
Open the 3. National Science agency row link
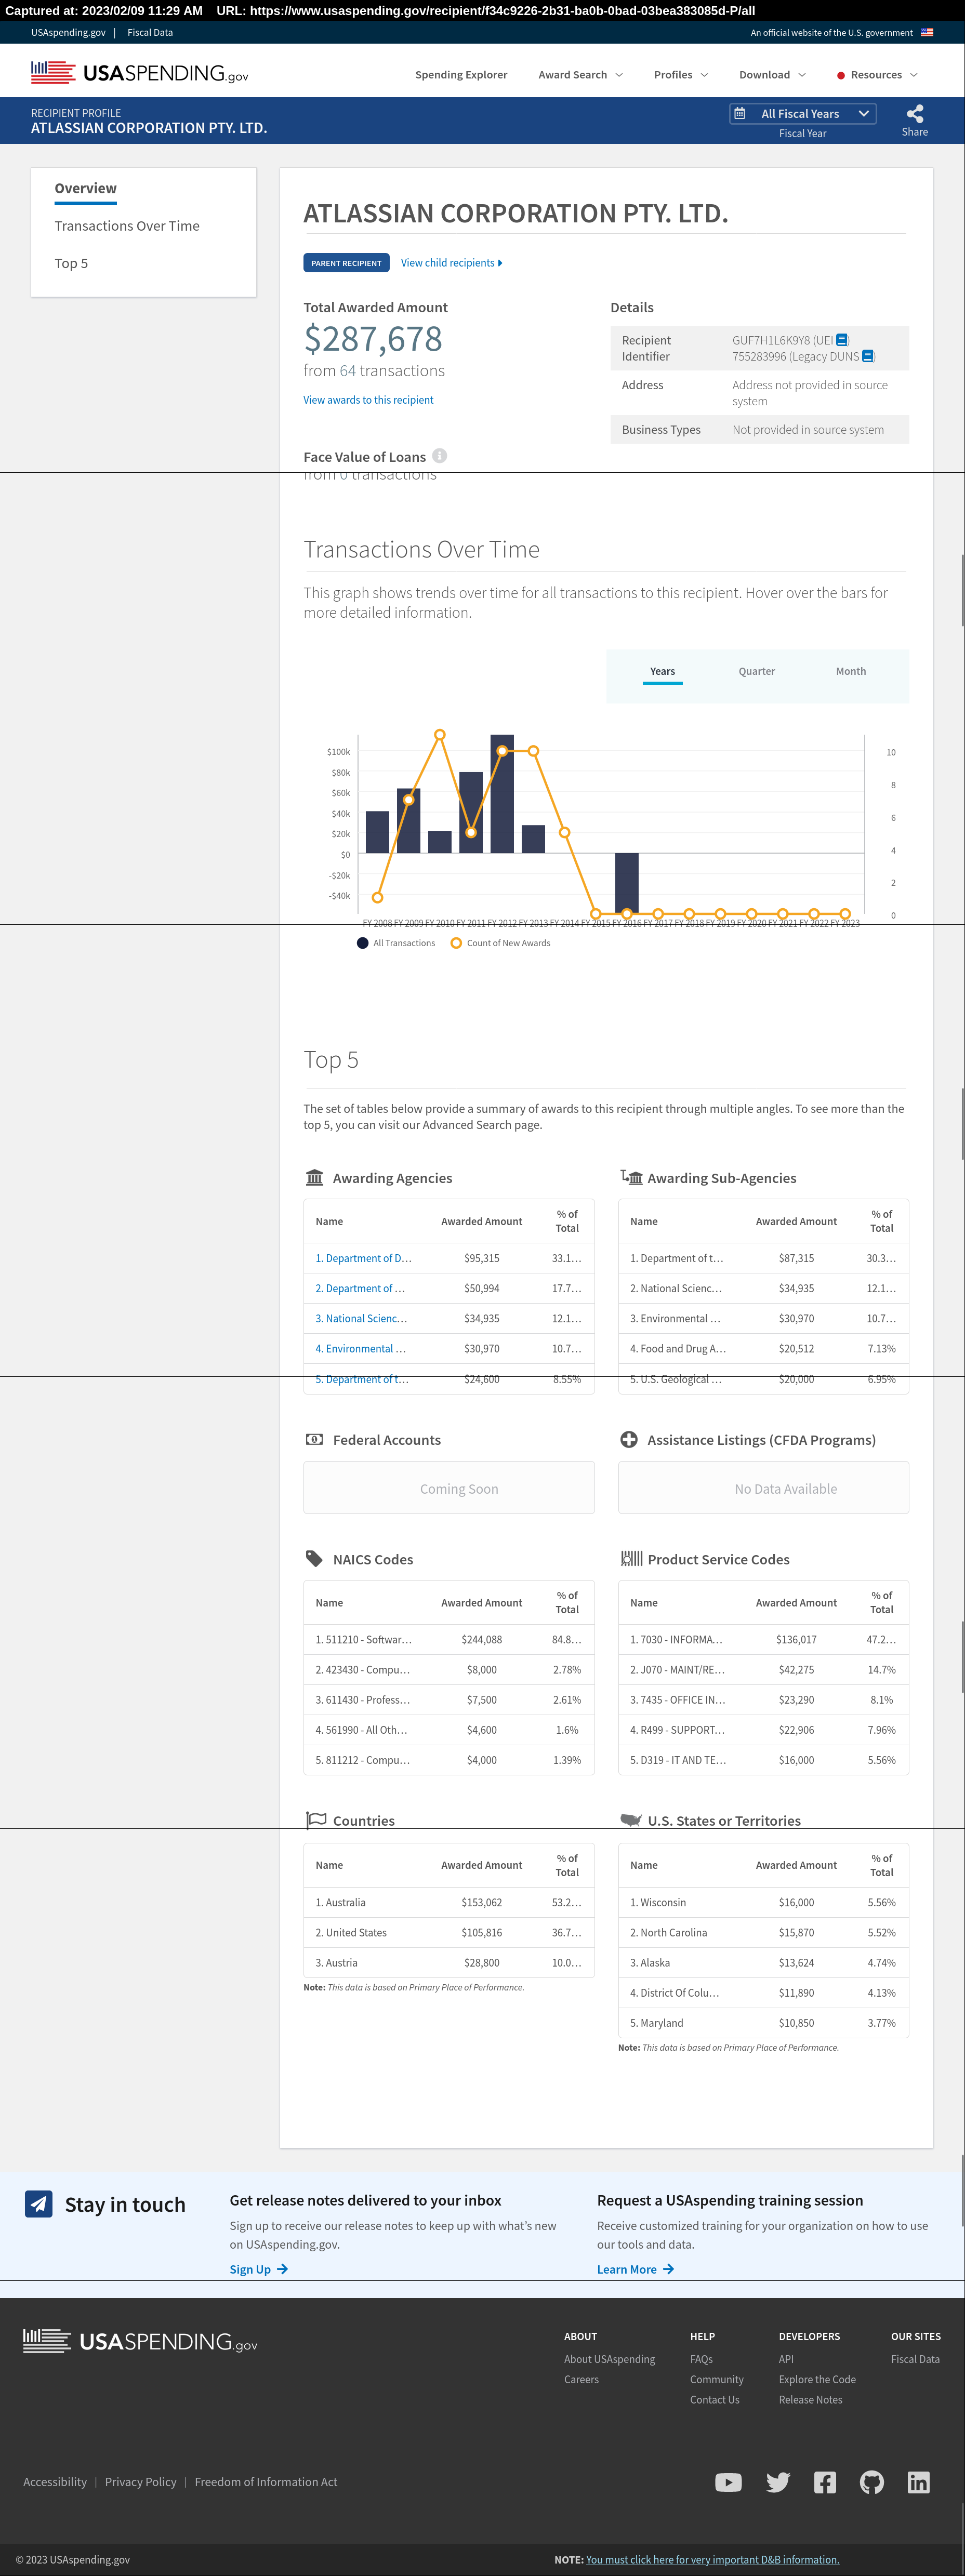[x=361, y=1319]
